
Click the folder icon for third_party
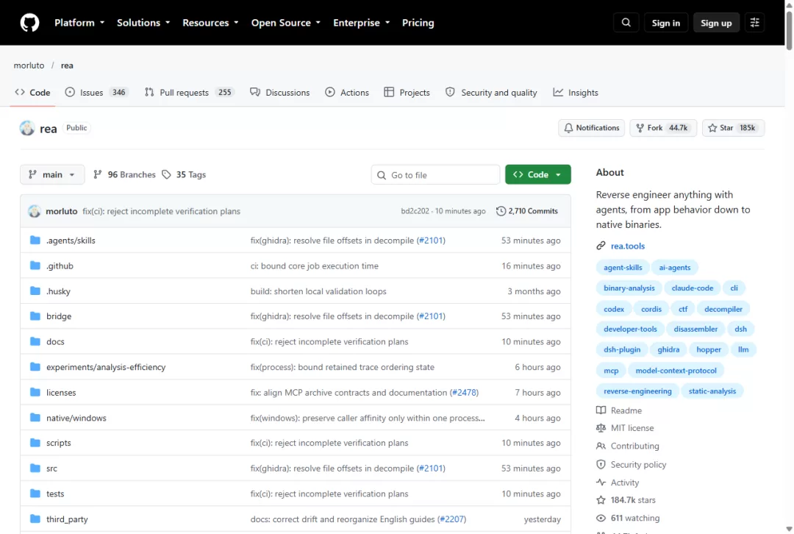point(35,519)
